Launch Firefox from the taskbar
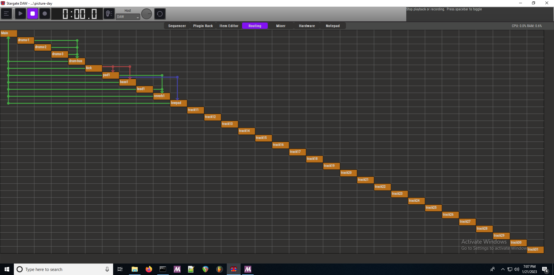Viewport: 554px width, 275px height. (x=149, y=269)
